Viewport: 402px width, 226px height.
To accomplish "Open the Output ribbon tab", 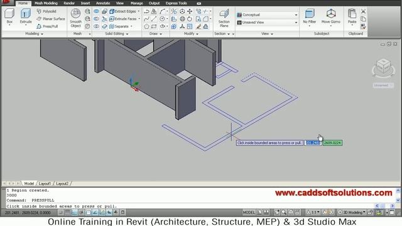I will [x=154, y=3].
